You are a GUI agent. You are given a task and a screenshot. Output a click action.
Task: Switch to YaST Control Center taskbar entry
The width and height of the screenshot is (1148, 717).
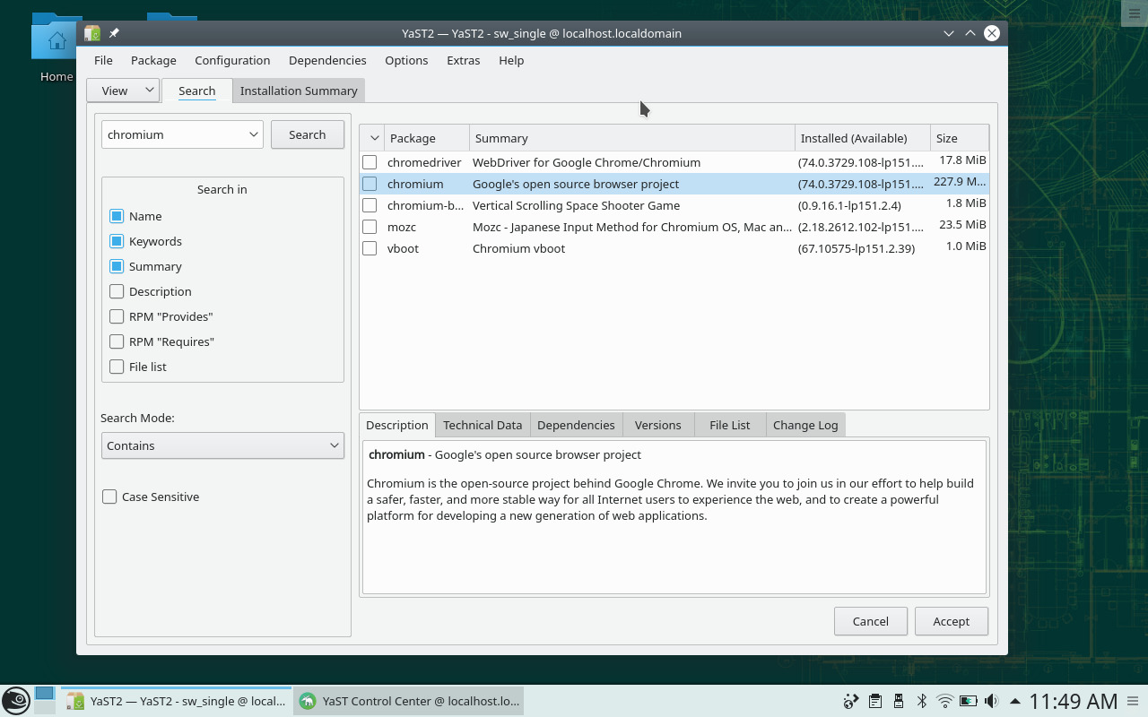[409, 701]
